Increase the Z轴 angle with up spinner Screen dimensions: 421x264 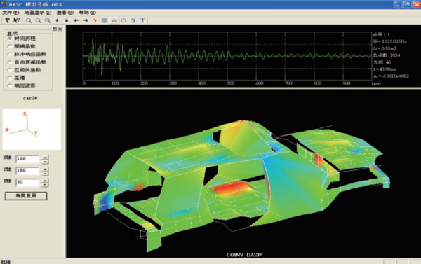point(45,181)
